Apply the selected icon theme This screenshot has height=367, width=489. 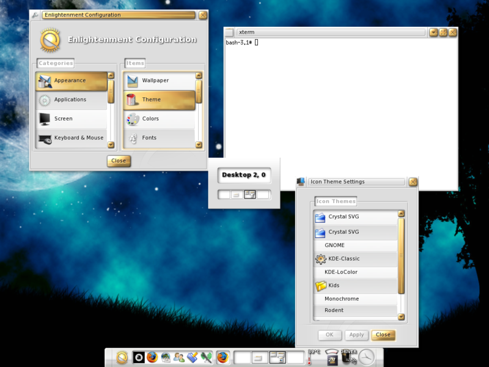(x=356, y=335)
